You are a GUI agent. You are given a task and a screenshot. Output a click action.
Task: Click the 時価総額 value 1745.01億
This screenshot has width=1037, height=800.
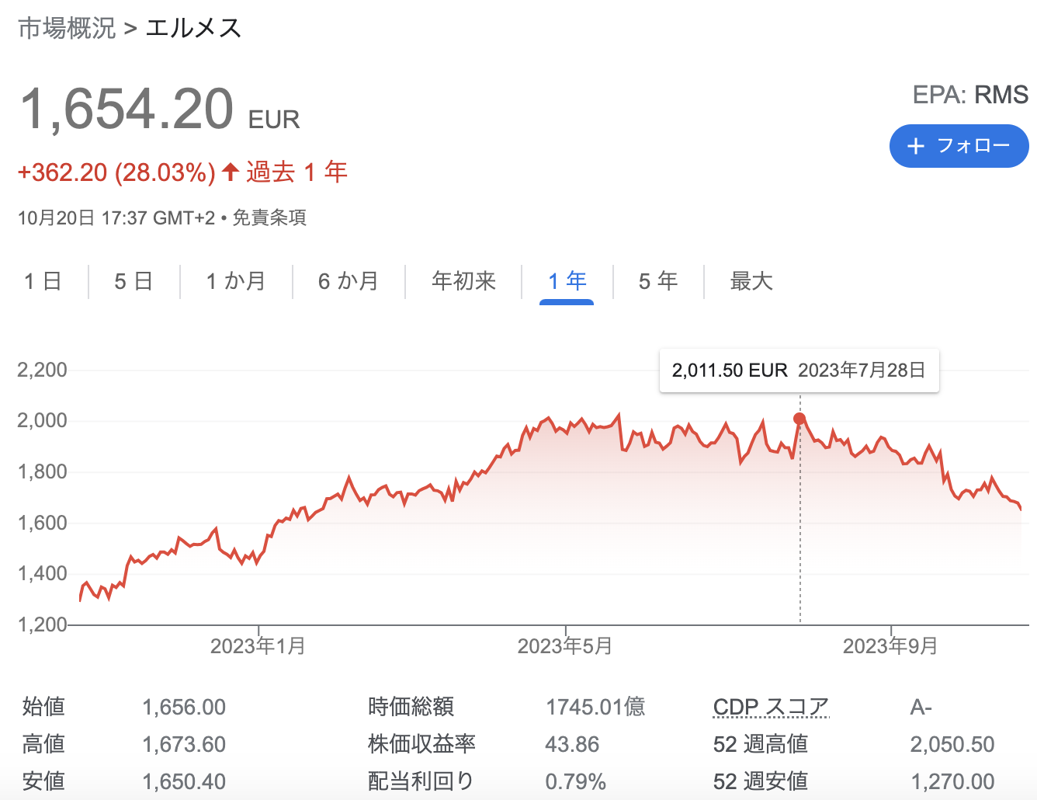click(x=595, y=707)
